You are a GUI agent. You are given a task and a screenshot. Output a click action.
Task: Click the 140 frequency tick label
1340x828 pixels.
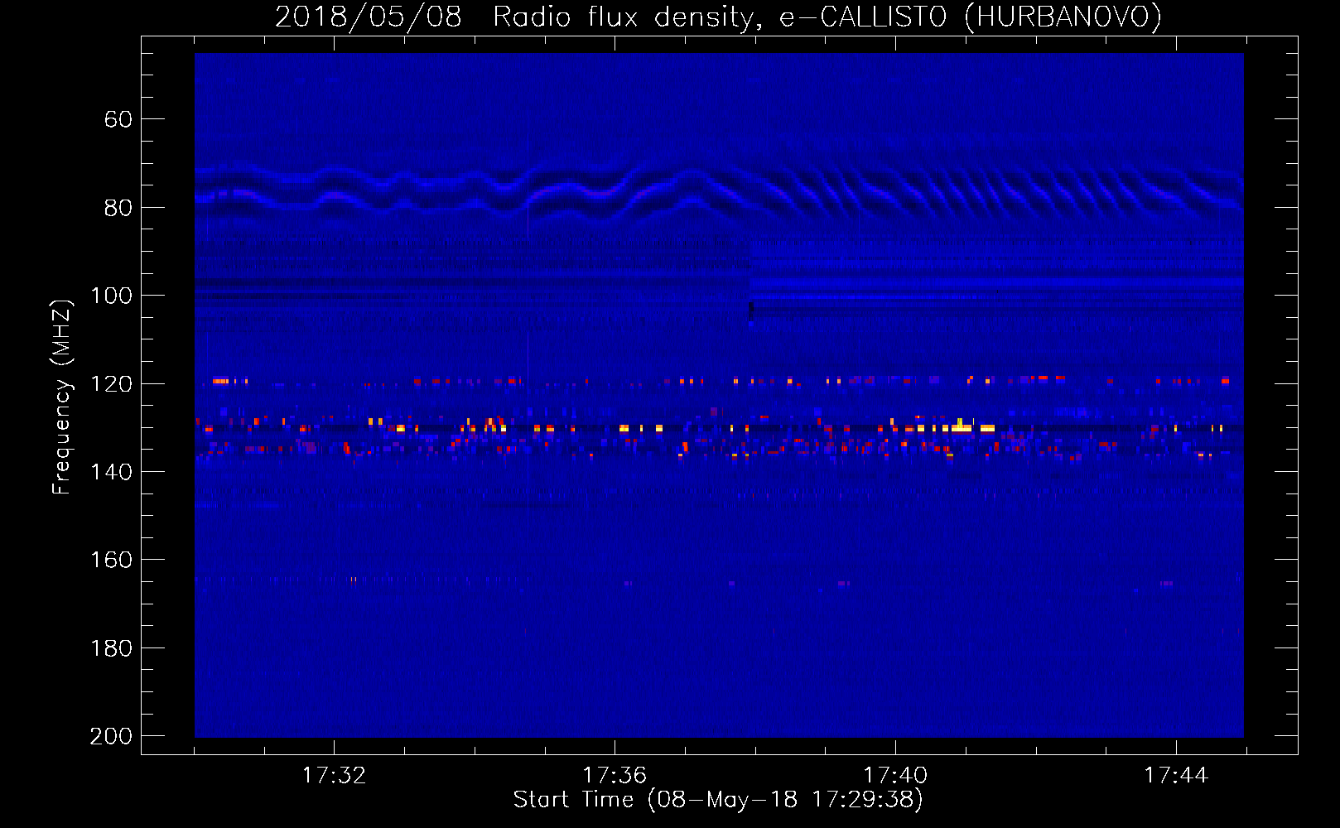point(111,472)
